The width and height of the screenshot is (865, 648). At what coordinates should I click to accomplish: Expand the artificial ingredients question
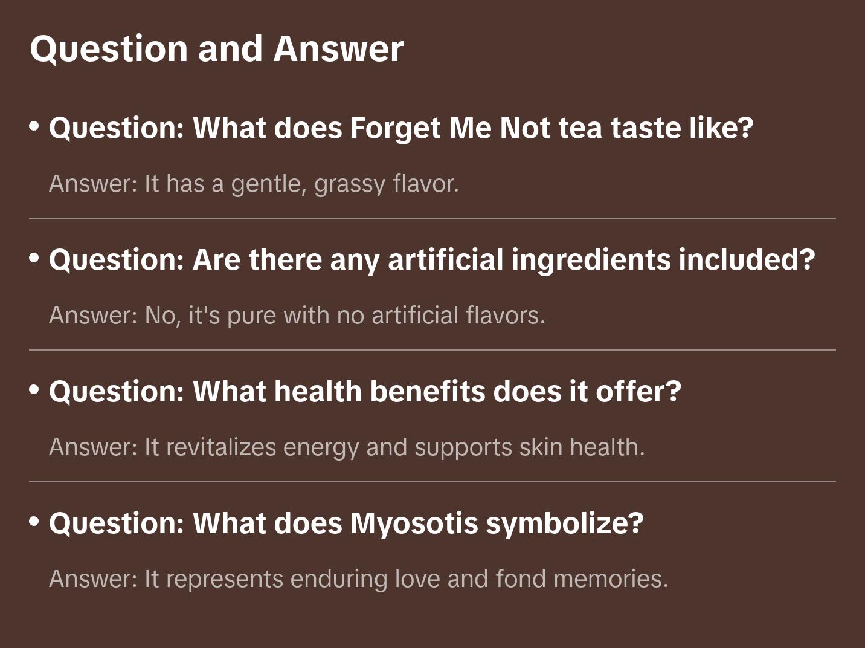(x=431, y=260)
